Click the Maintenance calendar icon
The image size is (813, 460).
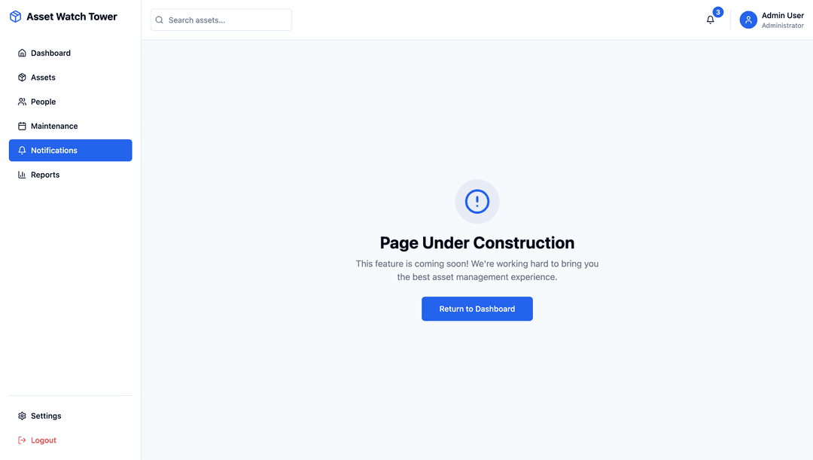[x=22, y=126]
